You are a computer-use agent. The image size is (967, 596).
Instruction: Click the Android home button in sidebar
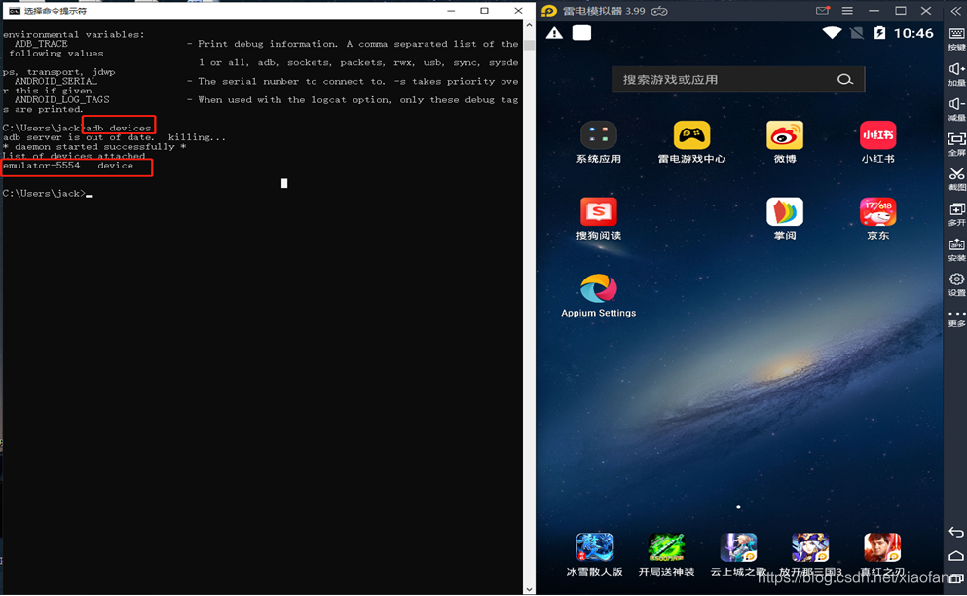[x=956, y=556]
